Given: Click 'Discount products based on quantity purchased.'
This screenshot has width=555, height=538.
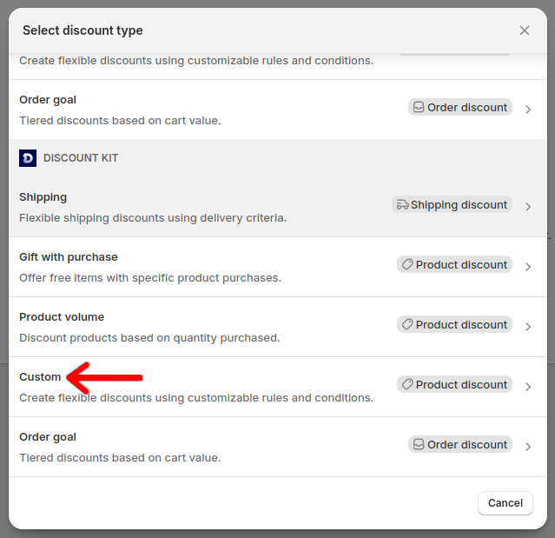Looking at the screenshot, I should tap(149, 338).
